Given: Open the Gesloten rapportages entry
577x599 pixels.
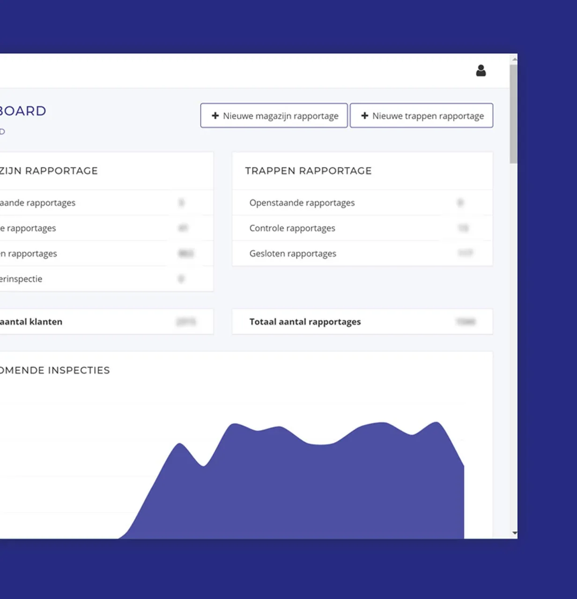Looking at the screenshot, I should tap(293, 253).
